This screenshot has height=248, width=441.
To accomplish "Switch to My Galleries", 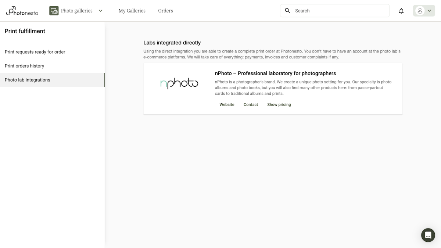I will [132, 11].
